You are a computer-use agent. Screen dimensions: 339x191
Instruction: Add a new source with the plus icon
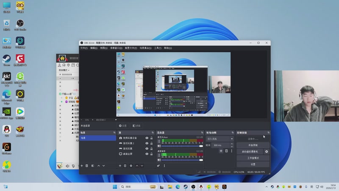coord(120,166)
